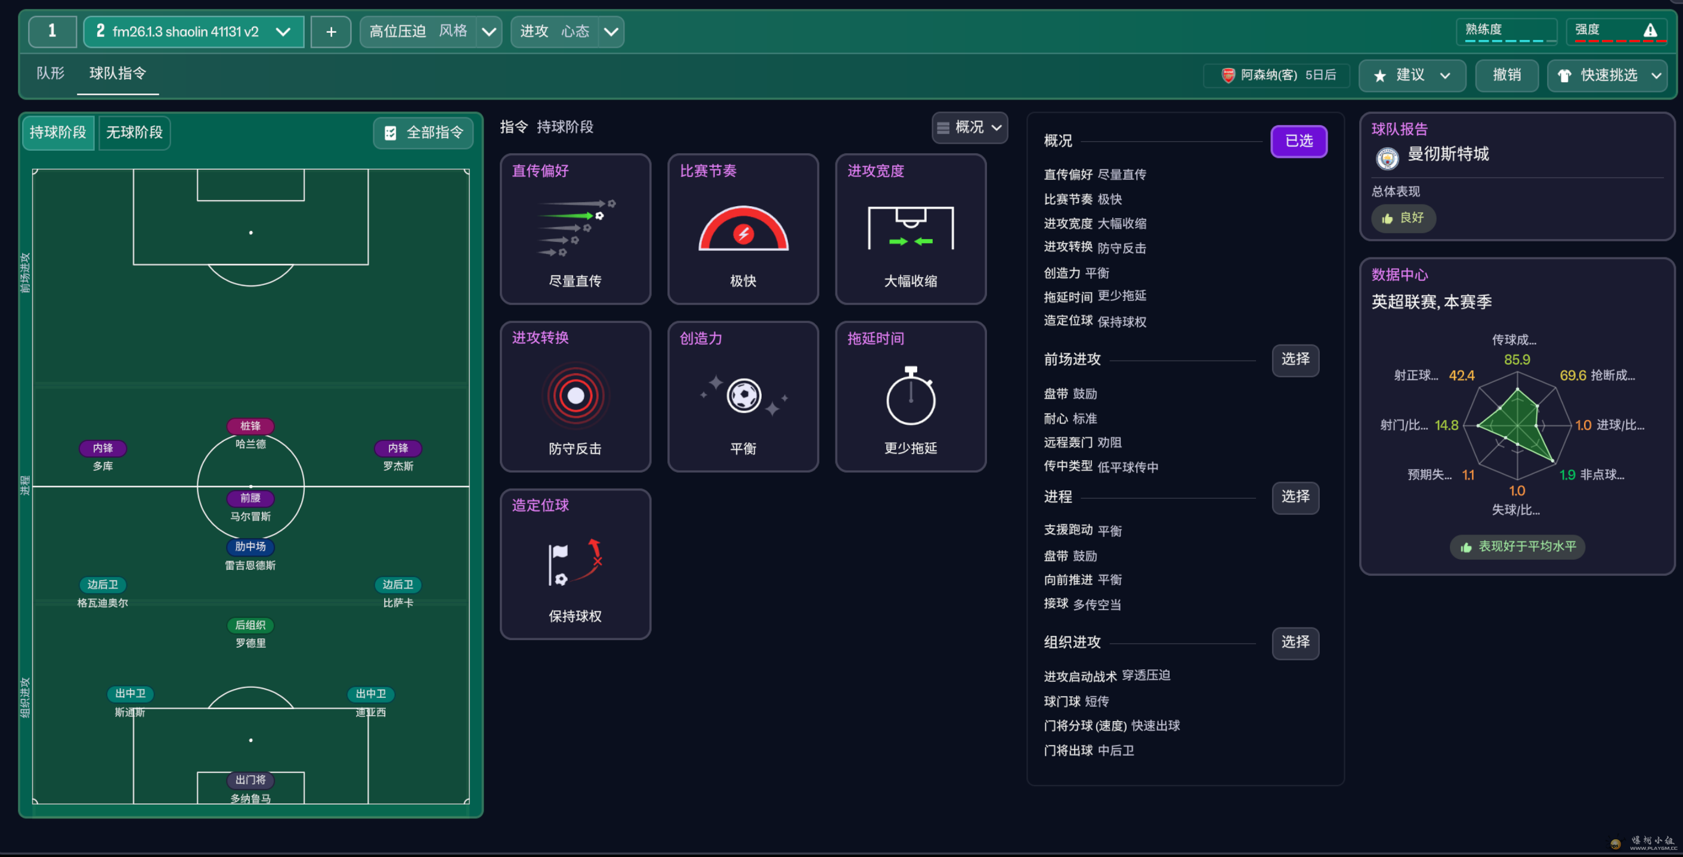
Task: Click the 进攻宽度 goal width icon
Action: 910,228
